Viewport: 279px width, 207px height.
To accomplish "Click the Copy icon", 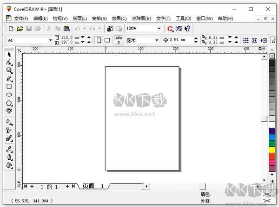I will [x=57, y=29].
